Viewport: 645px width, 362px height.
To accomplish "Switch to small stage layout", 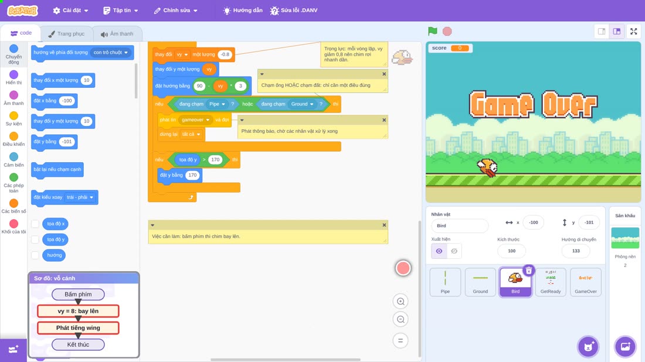I will point(602,31).
